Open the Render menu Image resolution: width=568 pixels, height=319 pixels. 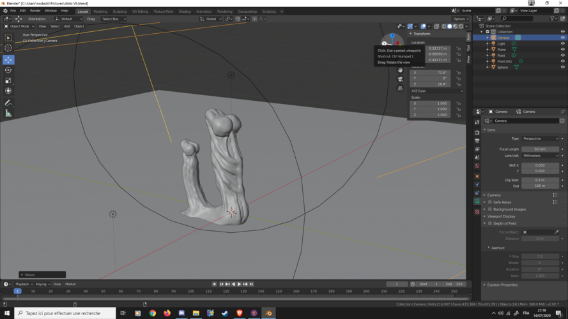[x=35, y=11]
